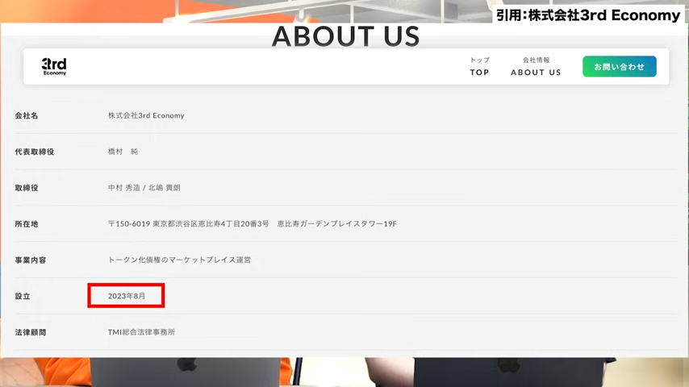Click the 引用:株式会社3rd Economy caption
The image size is (689, 387).
point(588,14)
